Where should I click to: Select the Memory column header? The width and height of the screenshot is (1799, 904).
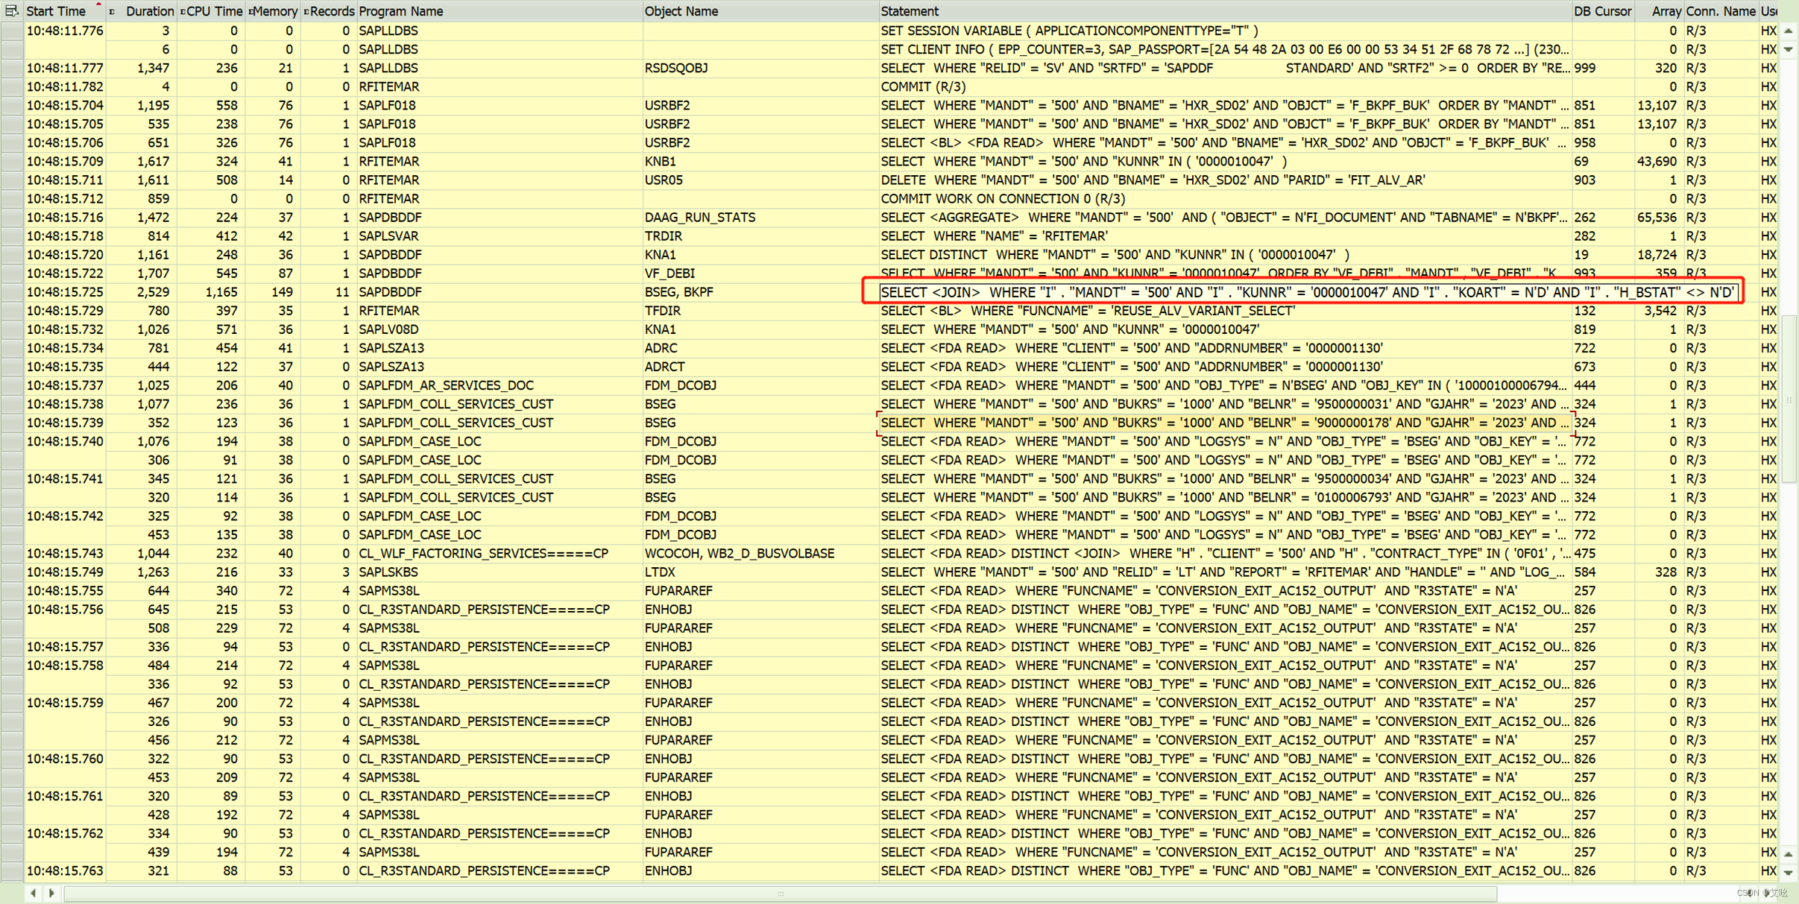point(274,11)
